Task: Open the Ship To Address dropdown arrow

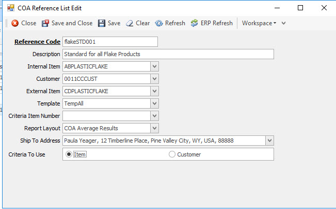Action: coord(269,141)
